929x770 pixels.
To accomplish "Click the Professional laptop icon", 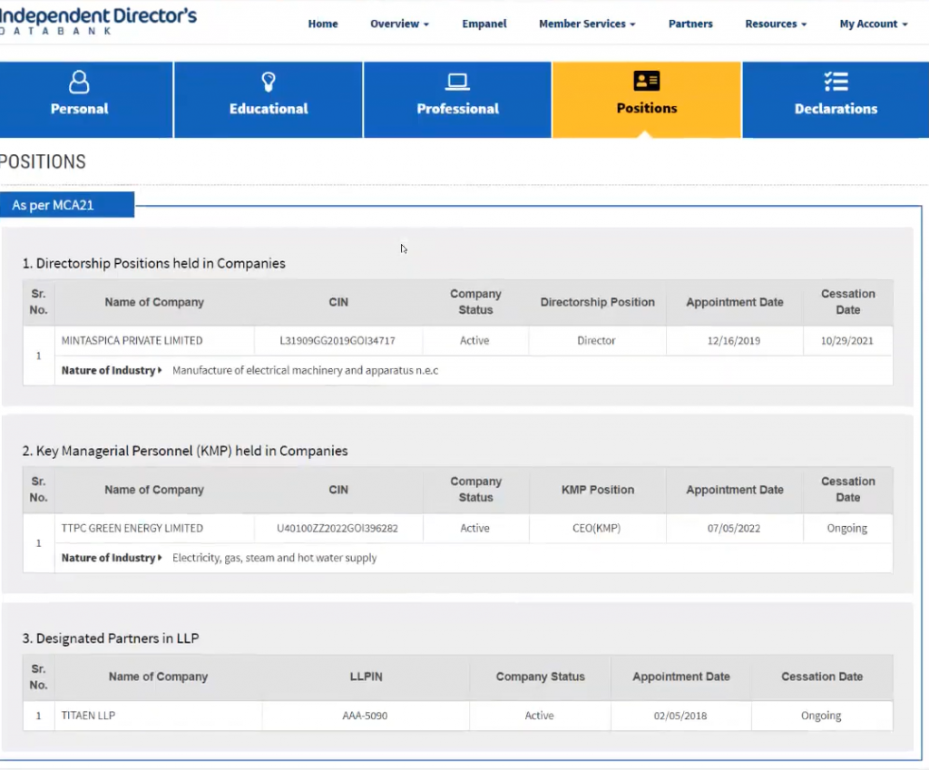I will 457,83.
